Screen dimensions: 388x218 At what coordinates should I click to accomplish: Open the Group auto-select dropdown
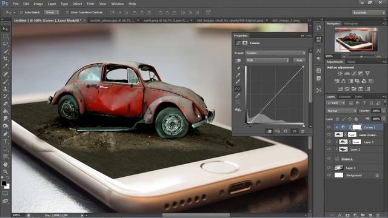click(52, 12)
